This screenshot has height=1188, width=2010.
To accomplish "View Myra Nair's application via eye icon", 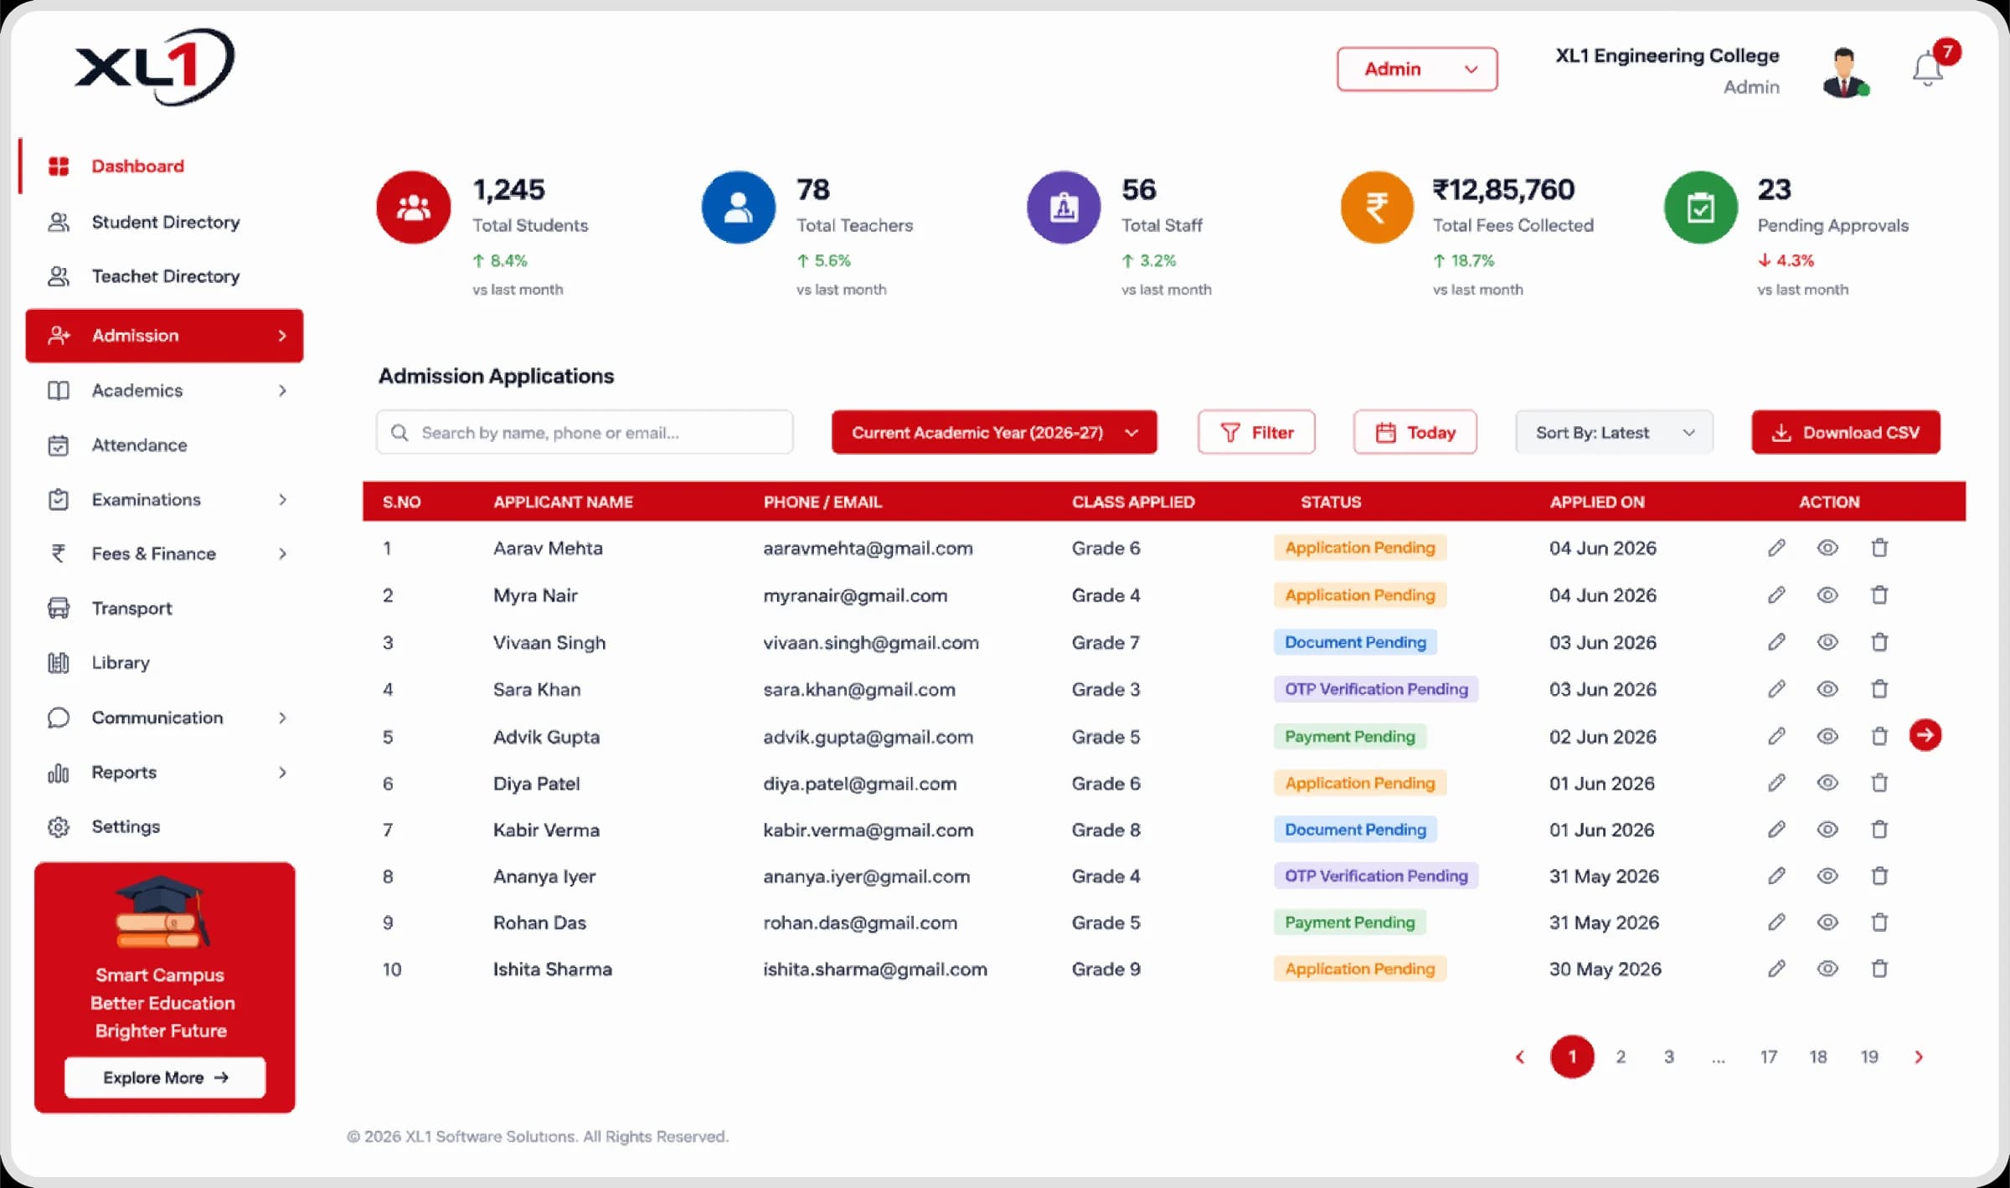I will click(1827, 594).
